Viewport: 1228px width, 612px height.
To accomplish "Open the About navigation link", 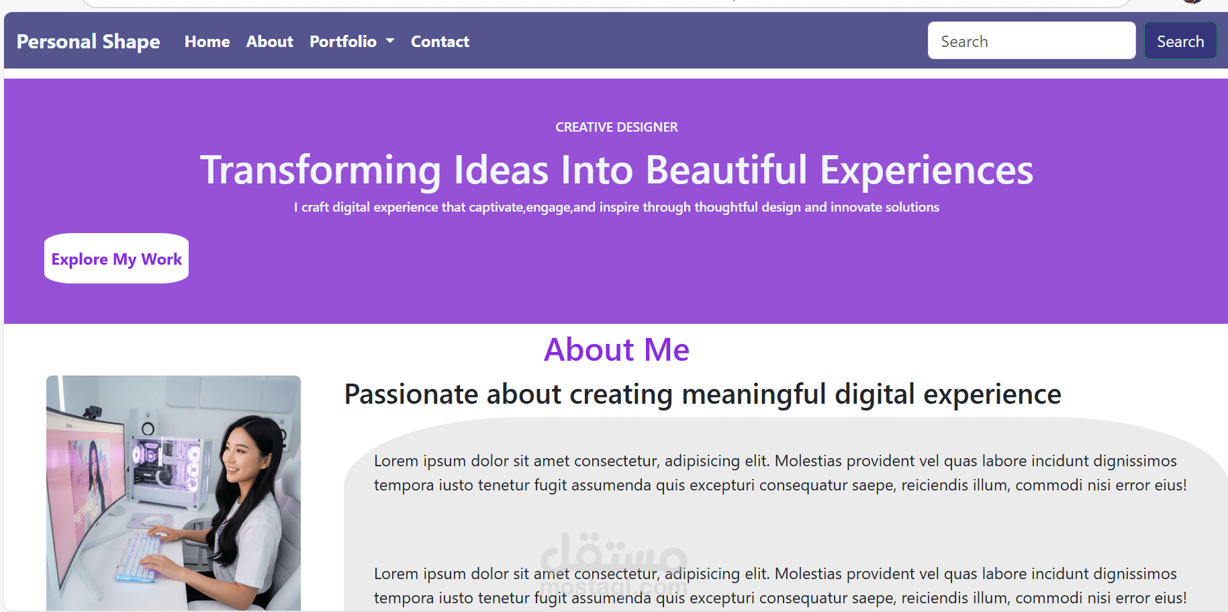I will click(269, 42).
